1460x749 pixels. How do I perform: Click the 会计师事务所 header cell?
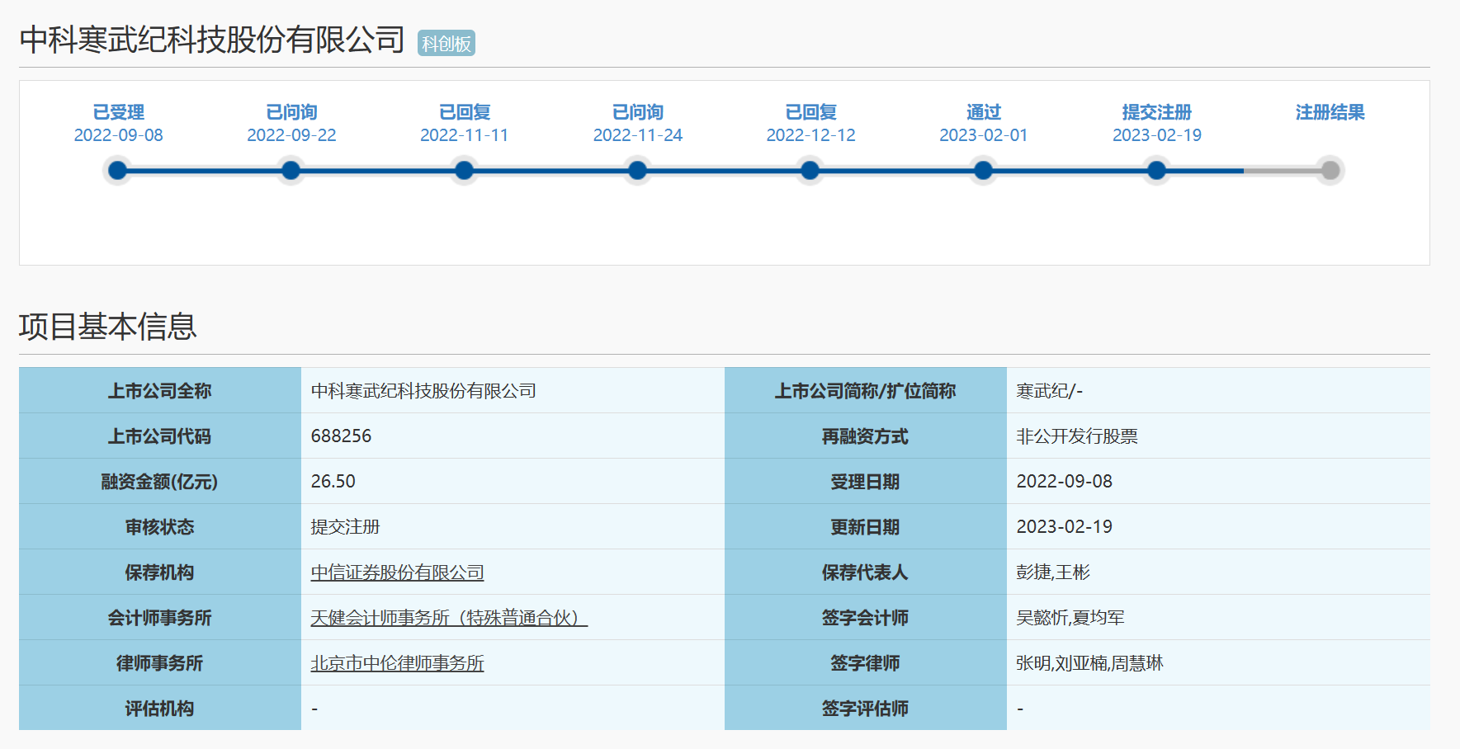click(x=160, y=617)
